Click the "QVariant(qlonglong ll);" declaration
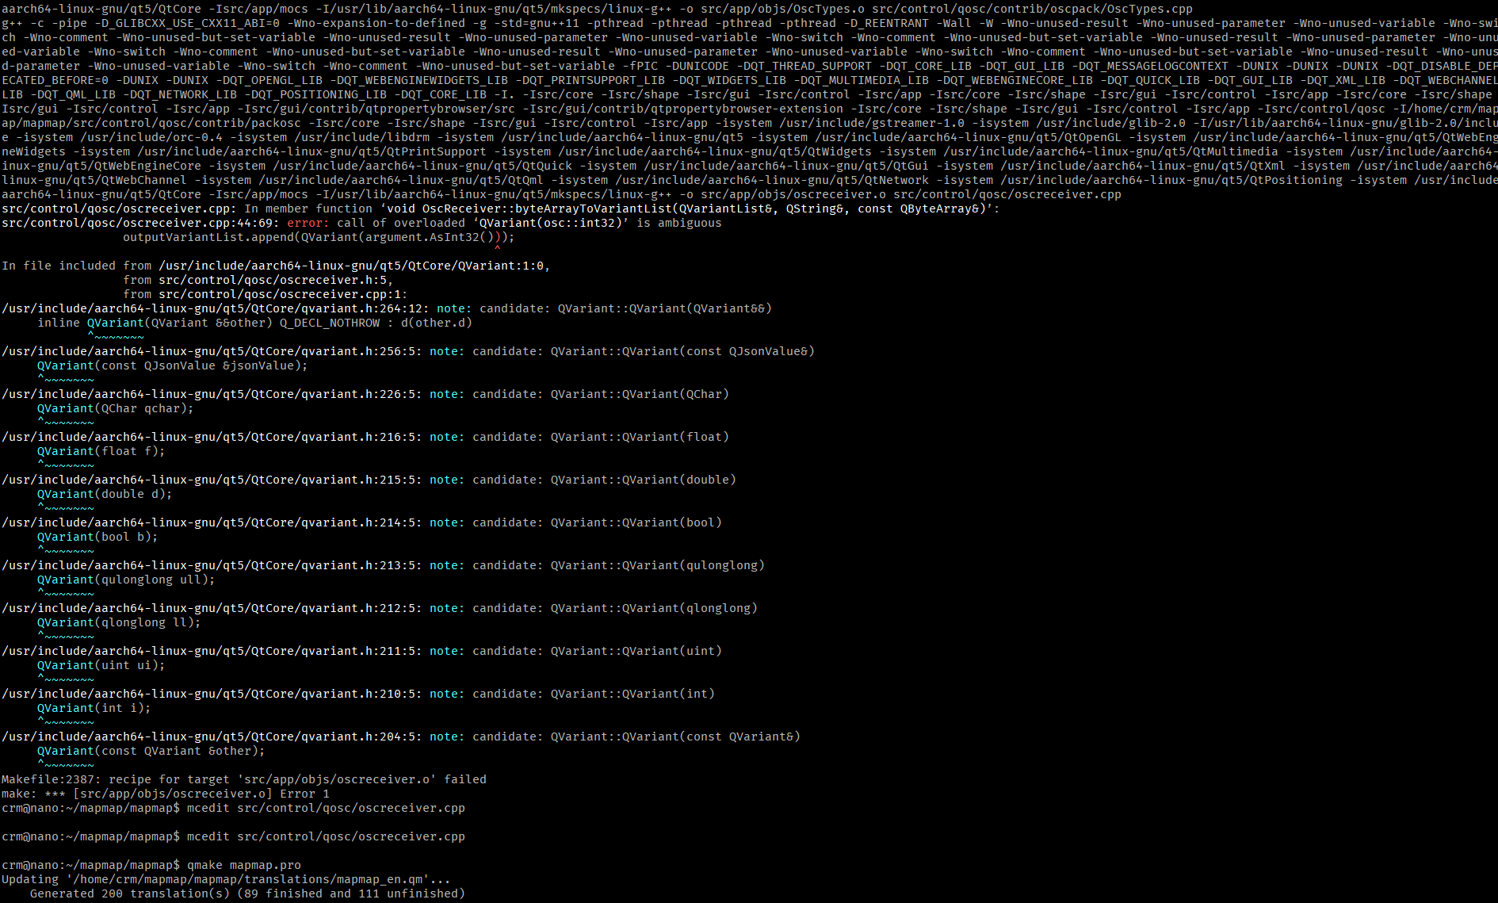 point(119,622)
